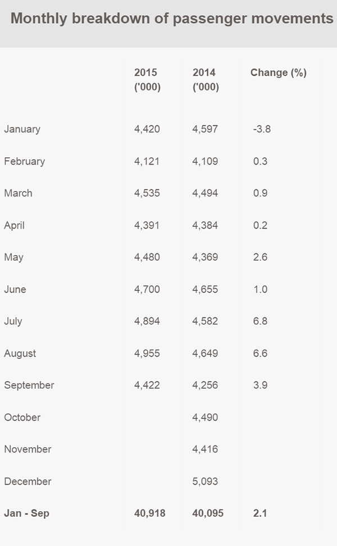Select March 2014 value 4,494
This screenshot has height=546, width=337.
coord(205,193)
